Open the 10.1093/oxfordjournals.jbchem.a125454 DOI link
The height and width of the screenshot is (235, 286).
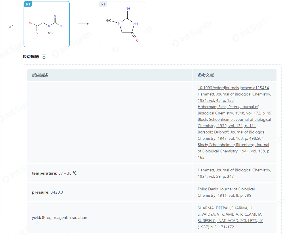pos(233,88)
